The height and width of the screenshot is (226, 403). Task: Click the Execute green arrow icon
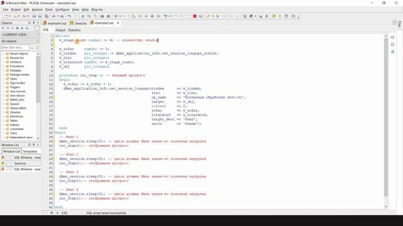218,16
